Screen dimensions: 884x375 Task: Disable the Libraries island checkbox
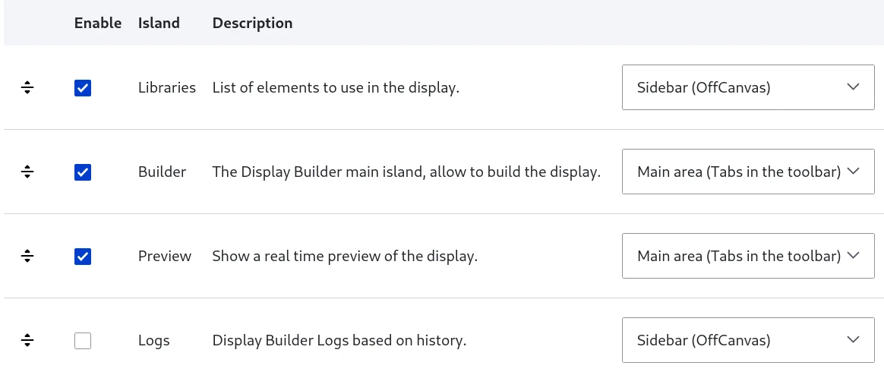point(83,88)
